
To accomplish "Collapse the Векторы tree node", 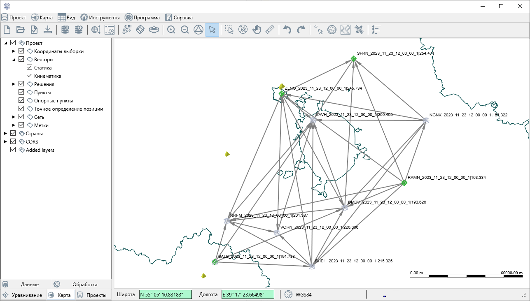I will tap(14, 60).
